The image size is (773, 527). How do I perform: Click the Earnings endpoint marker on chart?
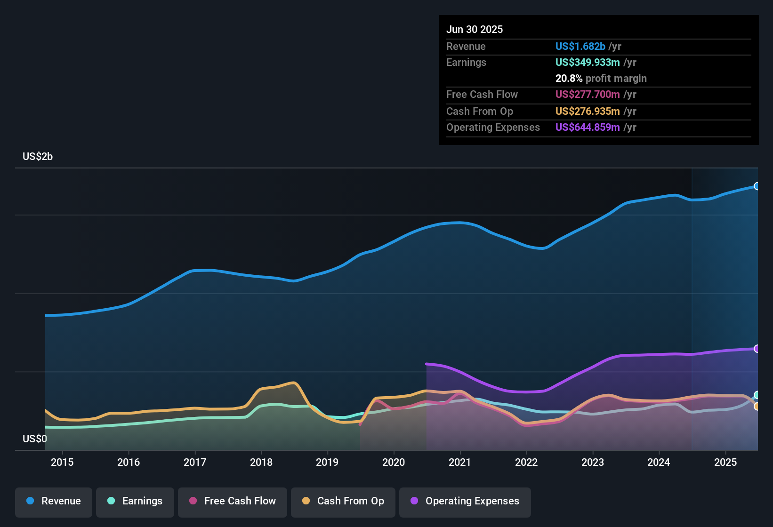[x=757, y=395]
